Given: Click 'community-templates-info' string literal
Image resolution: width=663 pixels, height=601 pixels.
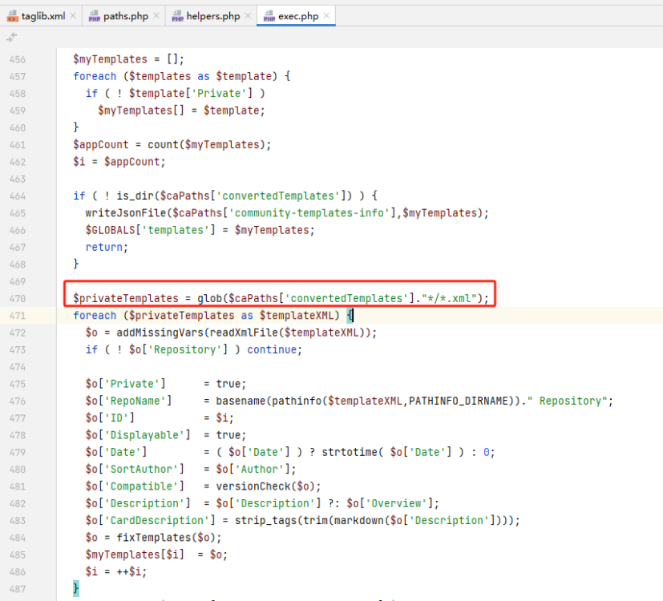Looking at the screenshot, I should coord(309,213).
